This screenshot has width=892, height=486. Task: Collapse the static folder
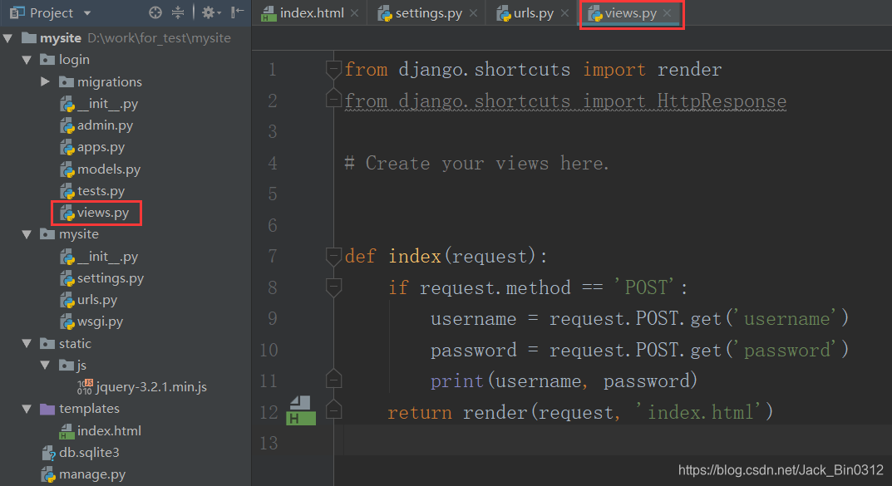tap(27, 343)
